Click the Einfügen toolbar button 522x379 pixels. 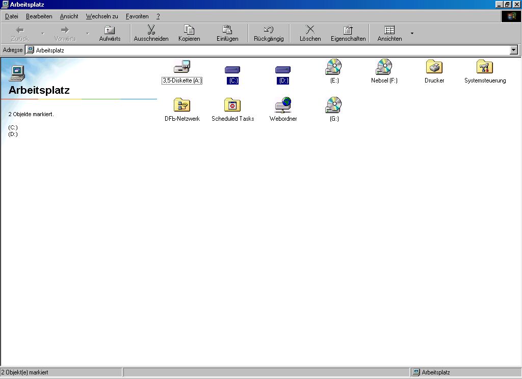click(227, 33)
